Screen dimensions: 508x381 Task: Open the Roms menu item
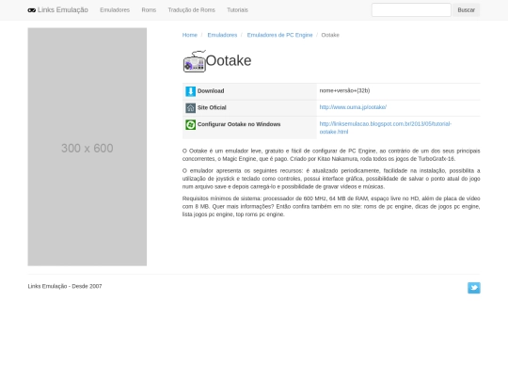[x=149, y=10]
